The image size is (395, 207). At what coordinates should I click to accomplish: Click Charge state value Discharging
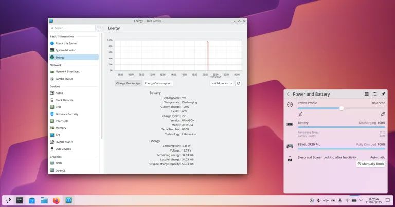pos(189,102)
